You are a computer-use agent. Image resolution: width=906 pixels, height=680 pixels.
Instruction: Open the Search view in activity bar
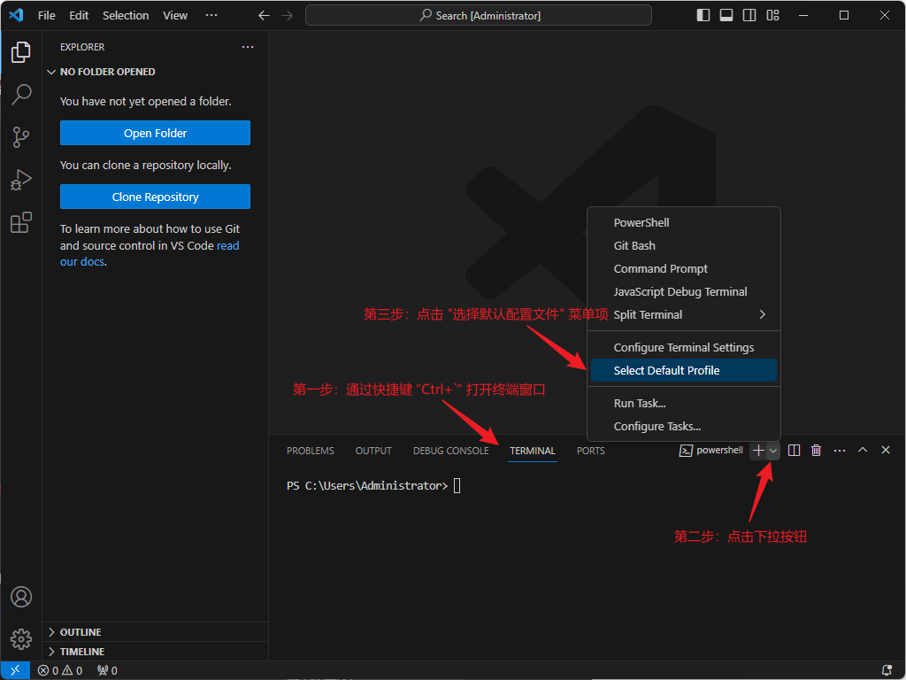(21, 94)
